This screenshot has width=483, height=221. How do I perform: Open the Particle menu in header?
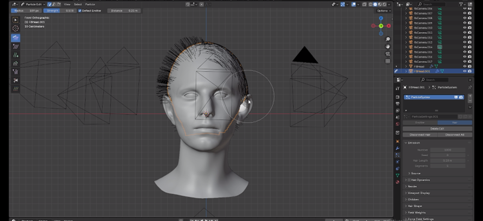[90, 4]
